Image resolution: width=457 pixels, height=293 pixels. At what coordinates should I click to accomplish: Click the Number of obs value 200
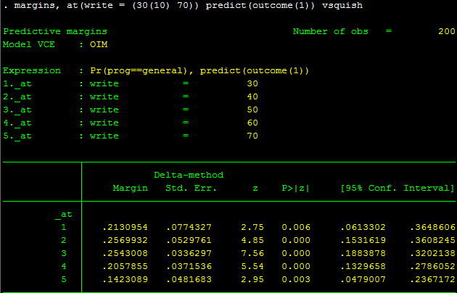(447, 31)
